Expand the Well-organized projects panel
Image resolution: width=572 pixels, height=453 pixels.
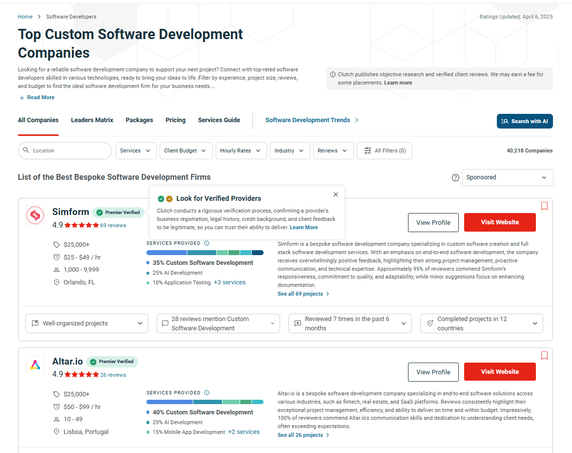click(x=87, y=324)
